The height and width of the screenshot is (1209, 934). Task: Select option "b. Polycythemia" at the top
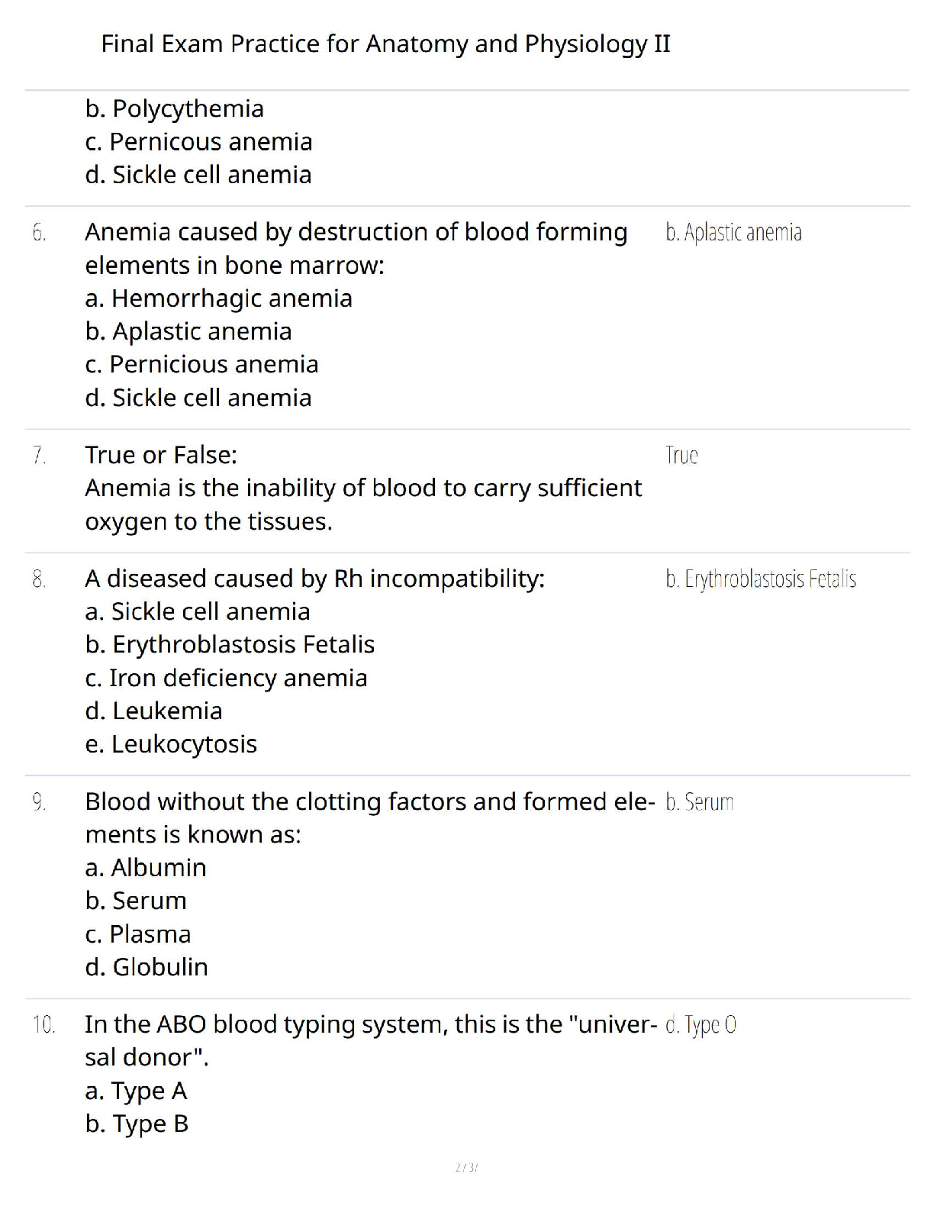coord(174,109)
